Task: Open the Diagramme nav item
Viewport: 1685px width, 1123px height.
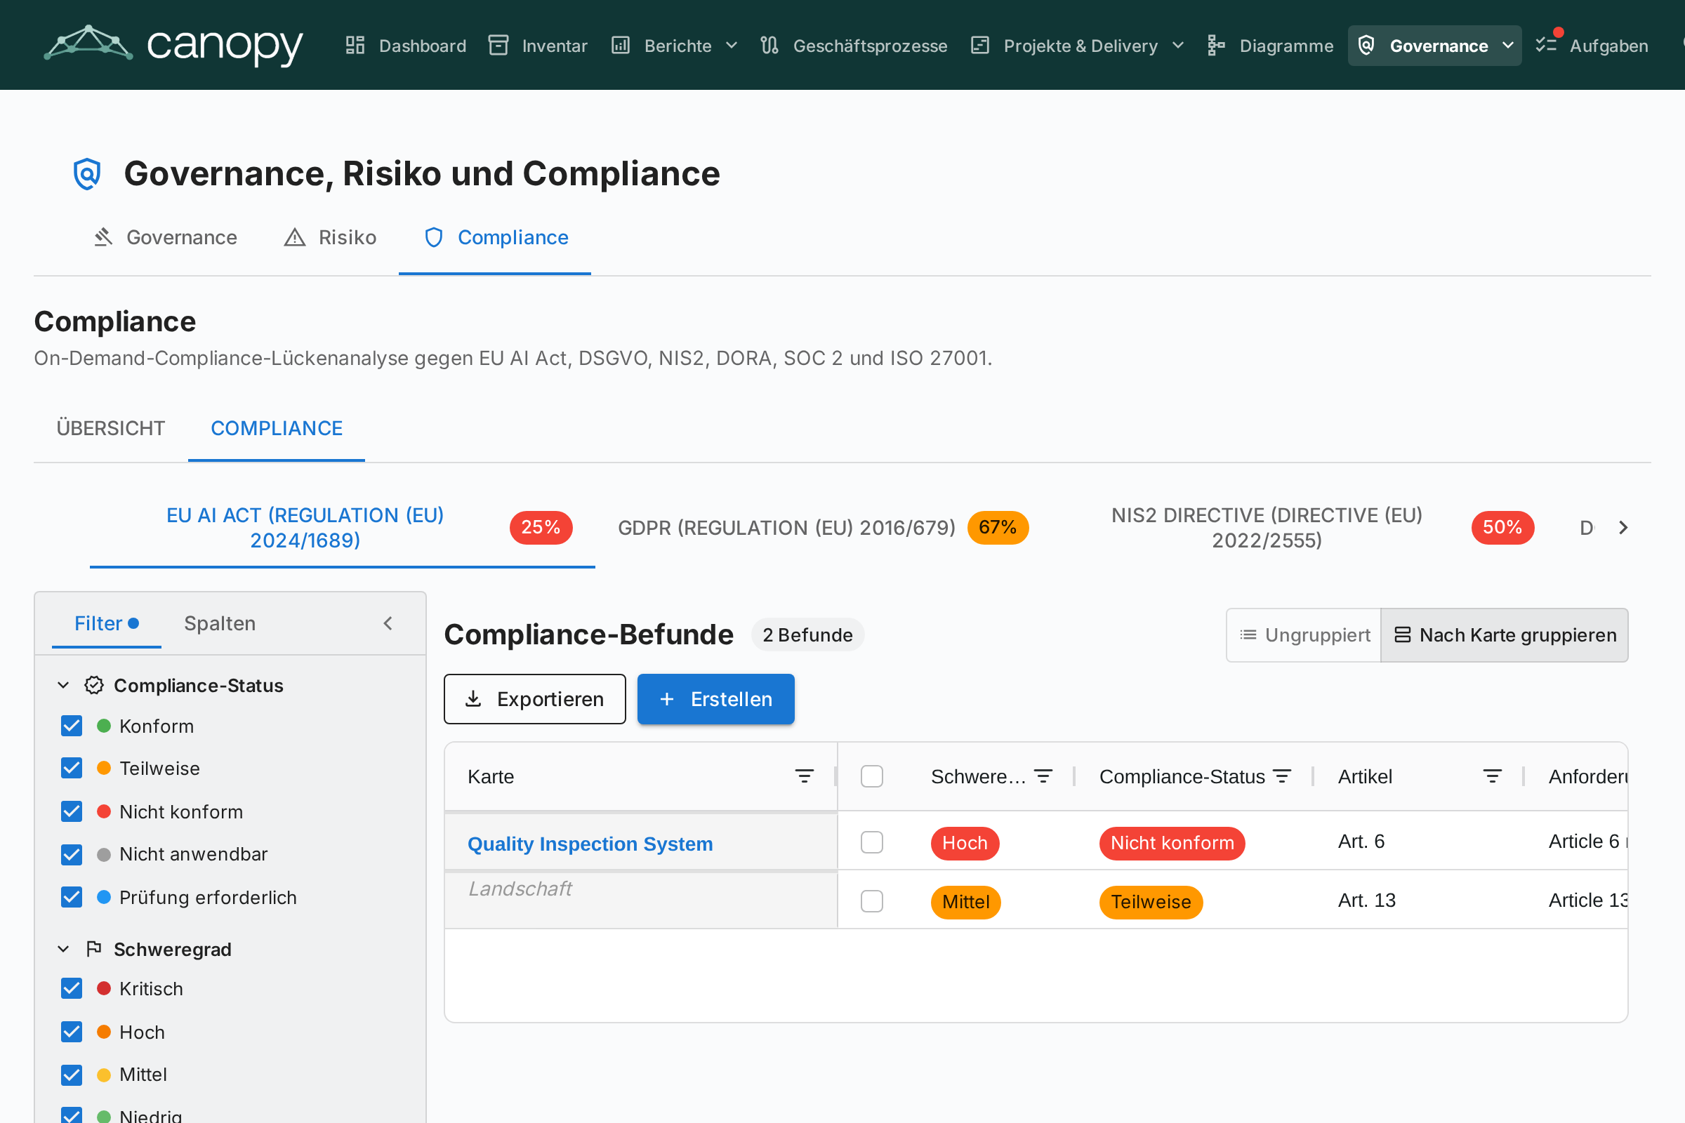Action: point(1269,46)
